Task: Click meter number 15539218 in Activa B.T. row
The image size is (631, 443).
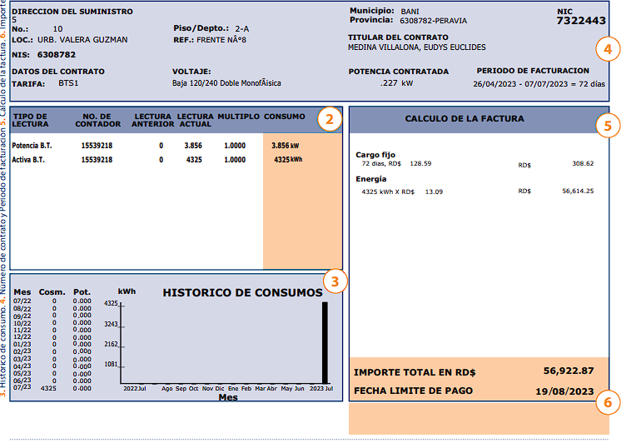Action: pos(97,160)
